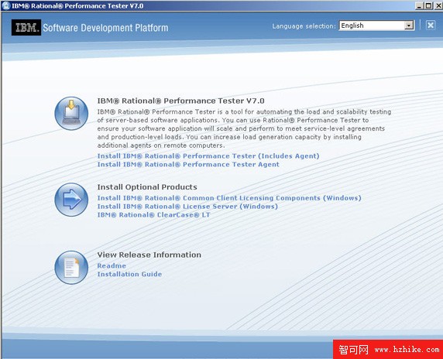Close launchpad with header X icon
Image resolution: width=443 pixels, height=359 pixels.
pyautogui.click(x=431, y=26)
